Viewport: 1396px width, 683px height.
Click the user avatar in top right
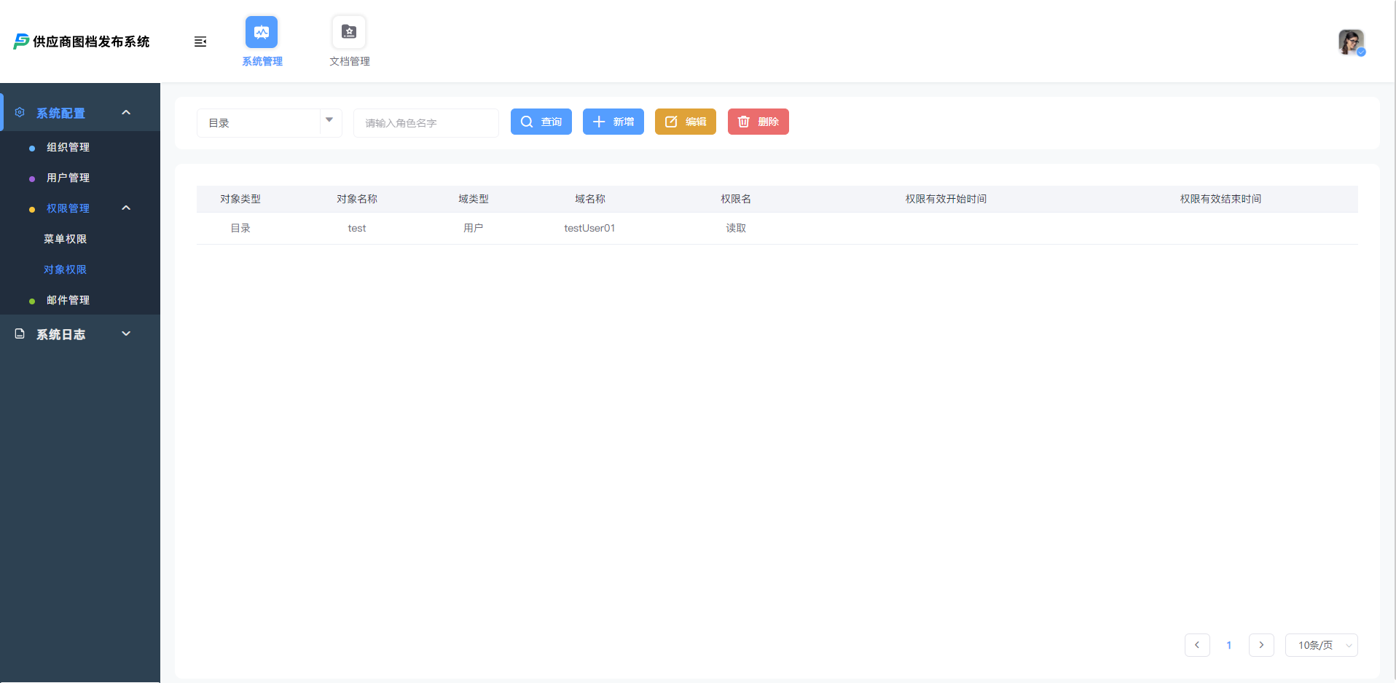pyautogui.click(x=1351, y=42)
